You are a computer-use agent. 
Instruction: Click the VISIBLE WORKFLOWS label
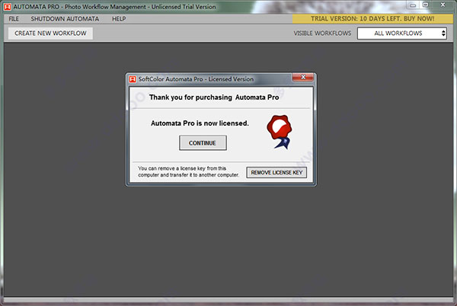(322, 33)
